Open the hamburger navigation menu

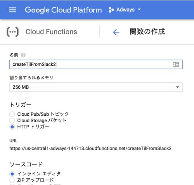coord(12,10)
